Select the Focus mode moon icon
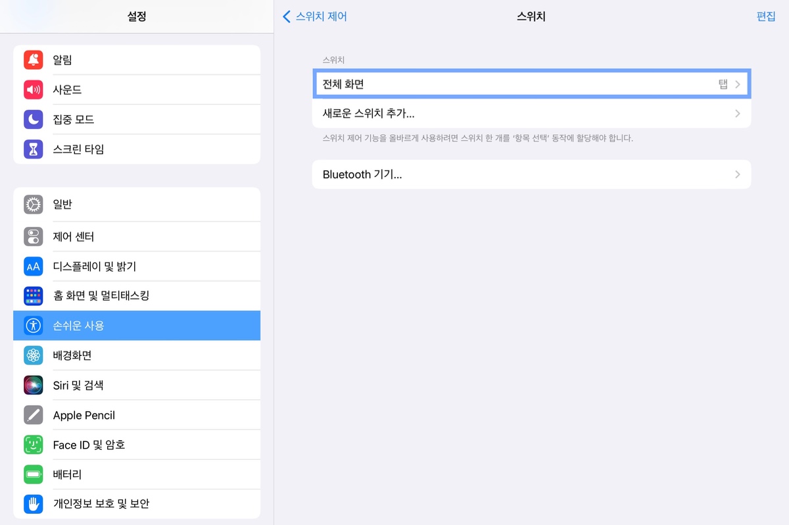This screenshot has width=789, height=525. coord(34,119)
